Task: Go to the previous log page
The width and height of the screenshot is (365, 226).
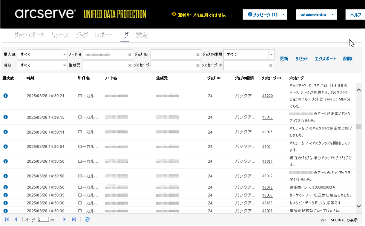Action: [16, 219]
